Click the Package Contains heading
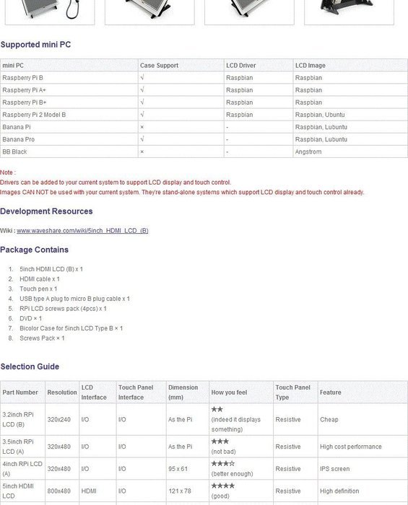This screenshot has width=408, height=505. [x=34, y=250]
